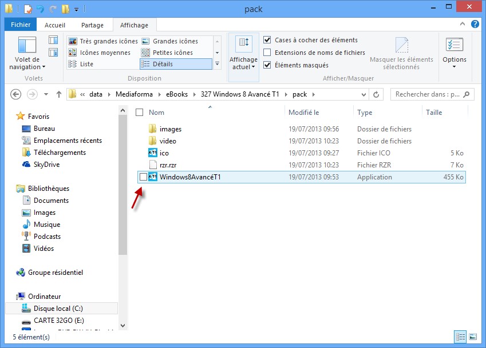Viewport: 486px width, 348px height.
Task: Switch to the Détails view icon in the status bar
Action: (461, 337)
